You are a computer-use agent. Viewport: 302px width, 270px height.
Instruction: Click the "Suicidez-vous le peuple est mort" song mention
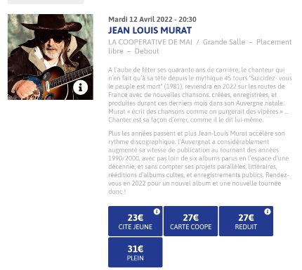(x=200, y=82)
